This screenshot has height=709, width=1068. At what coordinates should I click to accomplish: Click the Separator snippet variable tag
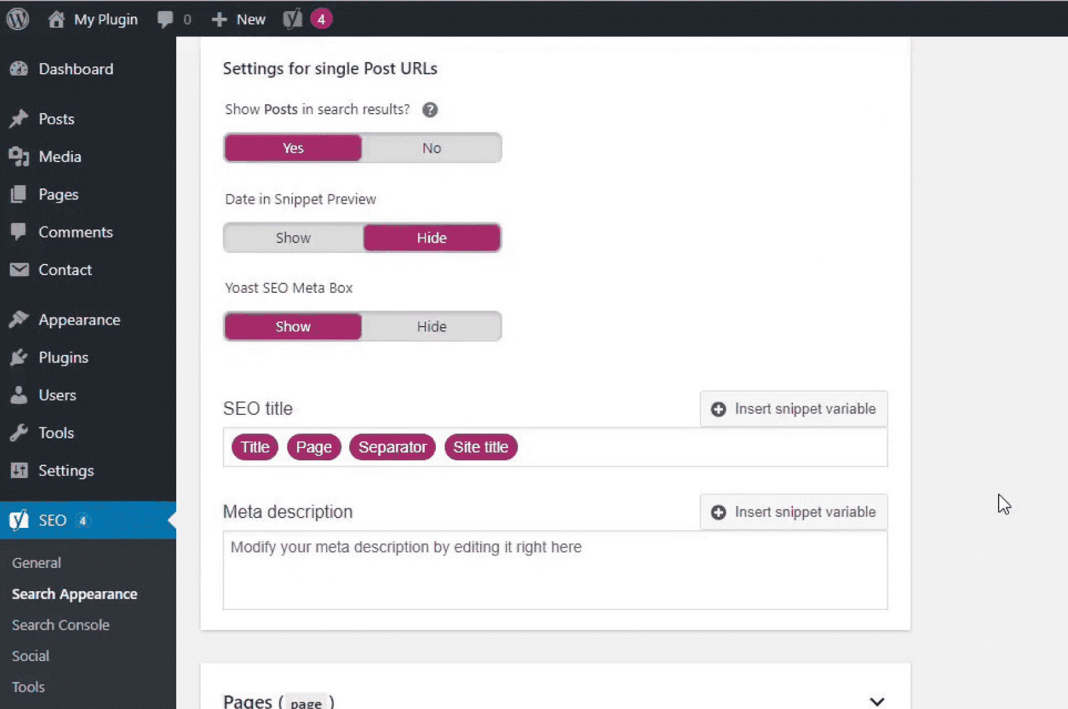[392, 447]
